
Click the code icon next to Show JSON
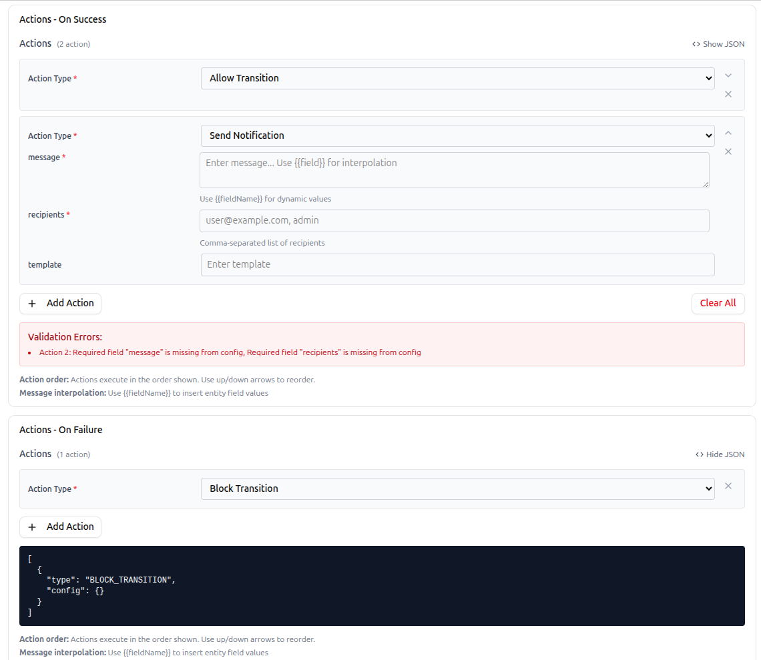pyautogui.click(x=696, y=43)
